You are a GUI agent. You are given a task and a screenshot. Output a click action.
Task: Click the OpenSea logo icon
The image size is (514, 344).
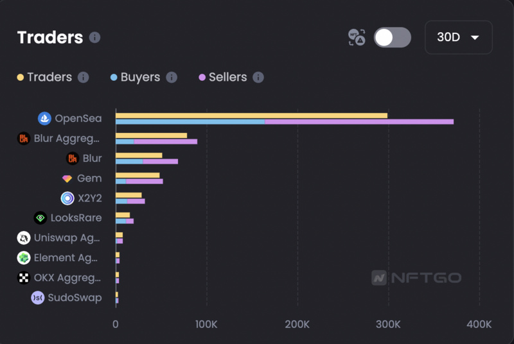coord(44,119)
